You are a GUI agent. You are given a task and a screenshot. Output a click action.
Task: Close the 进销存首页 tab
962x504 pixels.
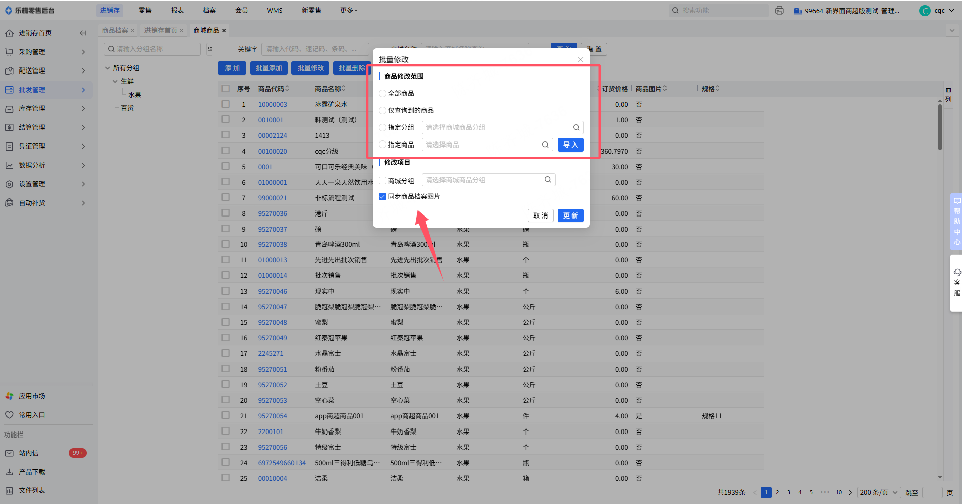pos(181,31)
